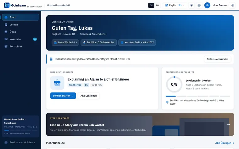This screenshot has height=149, width=239.
Task: Open the Diskussionsrunden button
Action: [x=217, y=59]
